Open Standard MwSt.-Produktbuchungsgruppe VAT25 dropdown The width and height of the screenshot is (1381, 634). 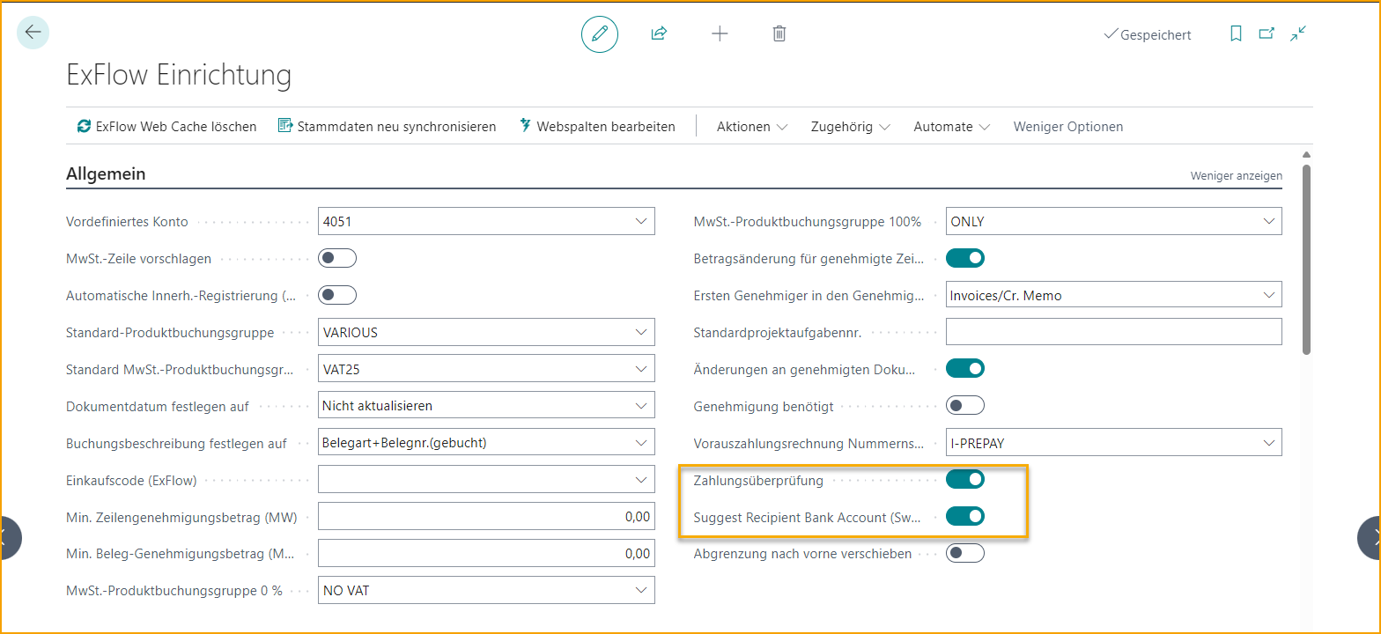point(641,369)
